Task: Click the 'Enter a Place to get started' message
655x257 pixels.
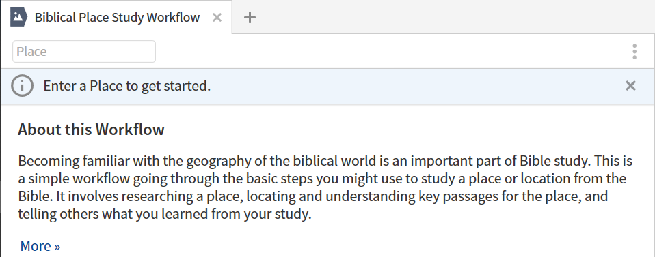Action: tap(127, 86)
